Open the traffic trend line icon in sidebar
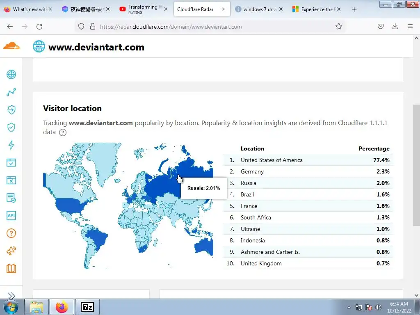The image size is (420, 315). 11,92
